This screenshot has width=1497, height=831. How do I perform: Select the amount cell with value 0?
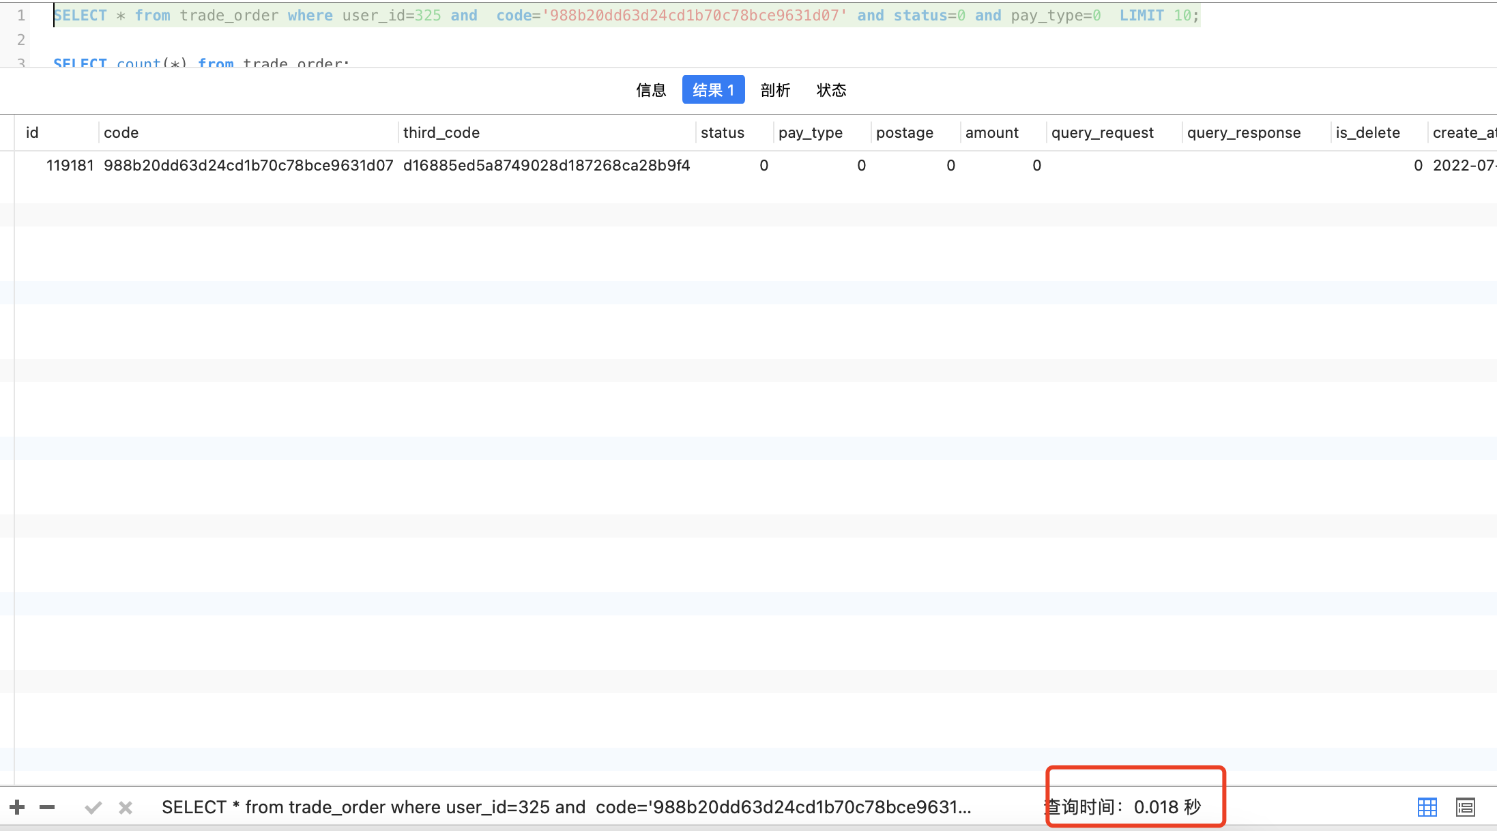pyautogui.click(x=1036, y=165)
